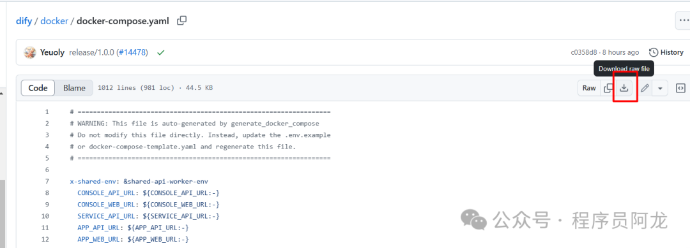Click Yeuoly's avatar image
This screenshot has width=690, height=248.
pos(30,52)
